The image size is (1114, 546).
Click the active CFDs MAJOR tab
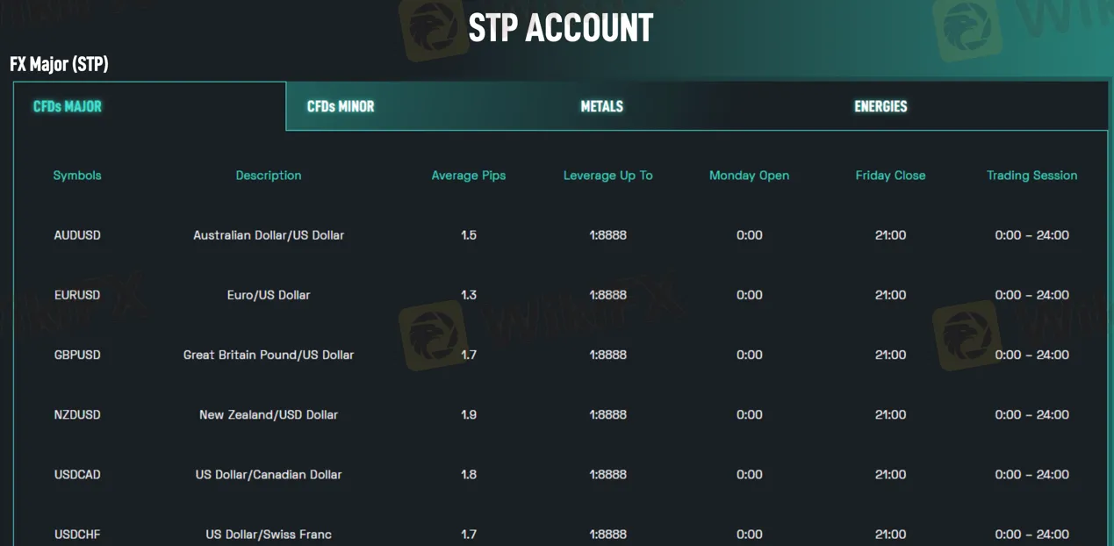pos(68,106)
